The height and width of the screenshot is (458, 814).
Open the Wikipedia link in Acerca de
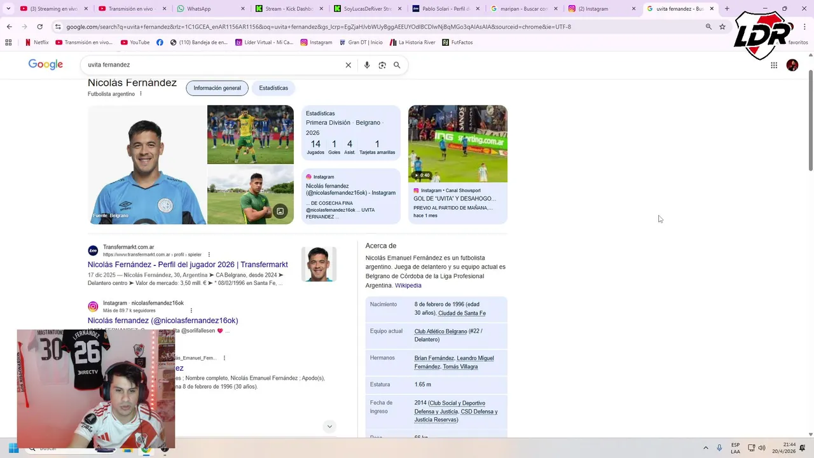pos(408,286)
